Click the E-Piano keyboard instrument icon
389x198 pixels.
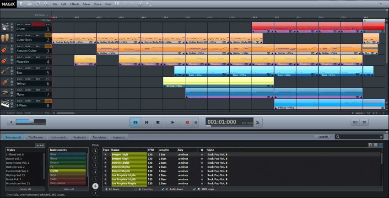(5, 104)
